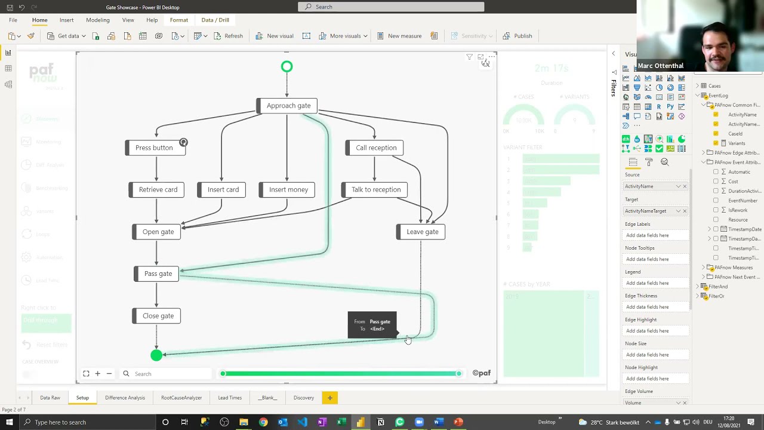Open the Model view icon

coord(8,84)
